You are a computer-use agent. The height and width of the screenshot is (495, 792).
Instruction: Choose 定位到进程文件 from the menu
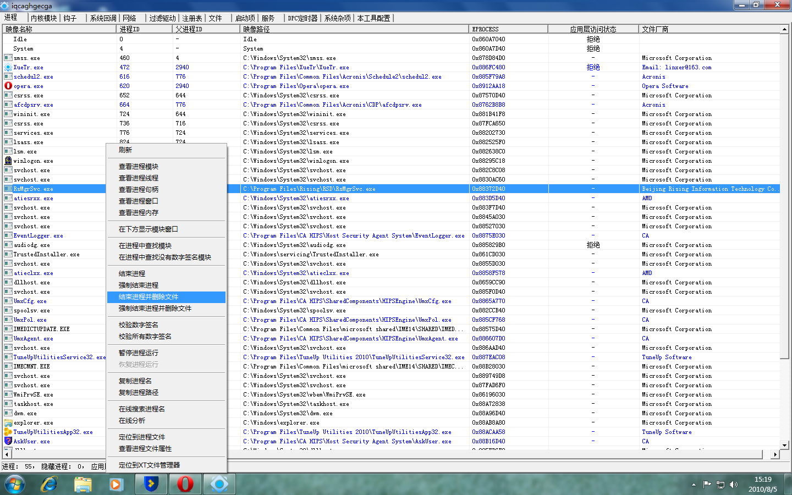point(167,437)
